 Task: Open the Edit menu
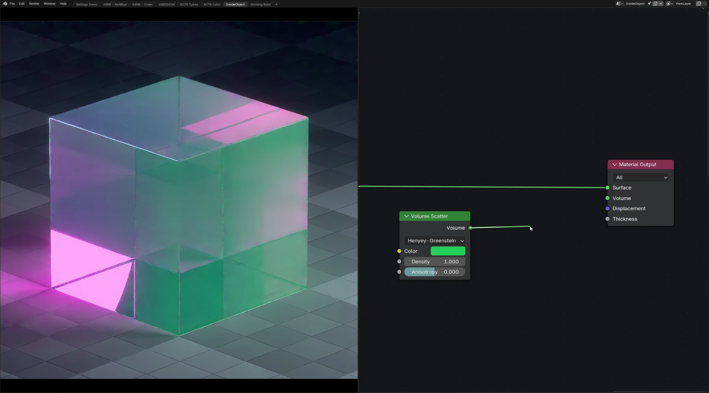coord(22,4)
